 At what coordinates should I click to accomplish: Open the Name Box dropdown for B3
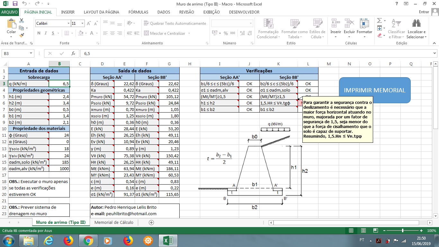point(31,53)
